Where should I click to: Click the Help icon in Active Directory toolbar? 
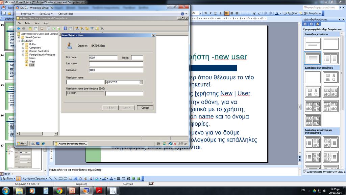(65, 28)
